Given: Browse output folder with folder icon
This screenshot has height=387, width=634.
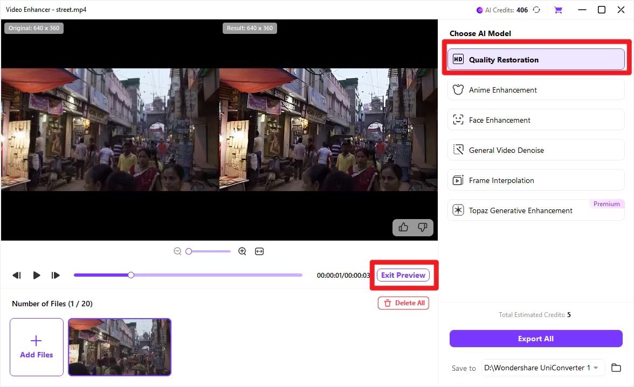Looking at the screenshot, I should point(616,368).
